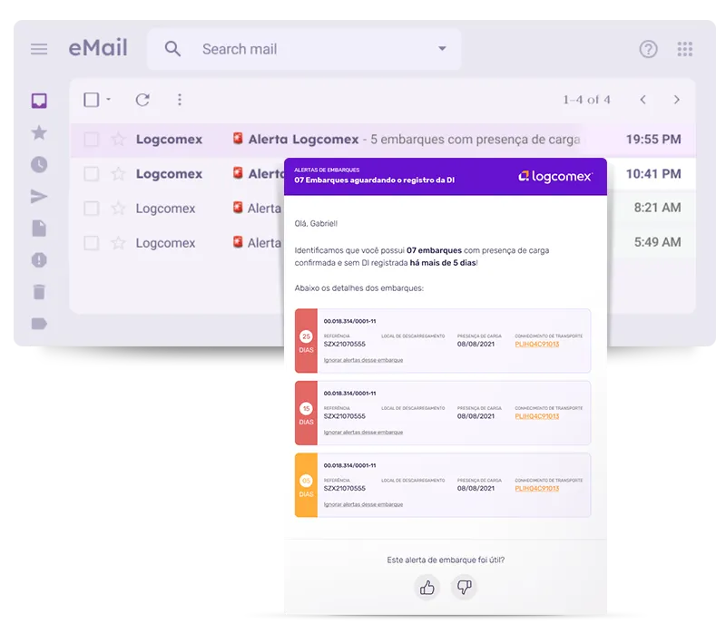
Task: Click 'Ignorar alertas desse embarque' in 15 dias card
Action: [363, 433]
